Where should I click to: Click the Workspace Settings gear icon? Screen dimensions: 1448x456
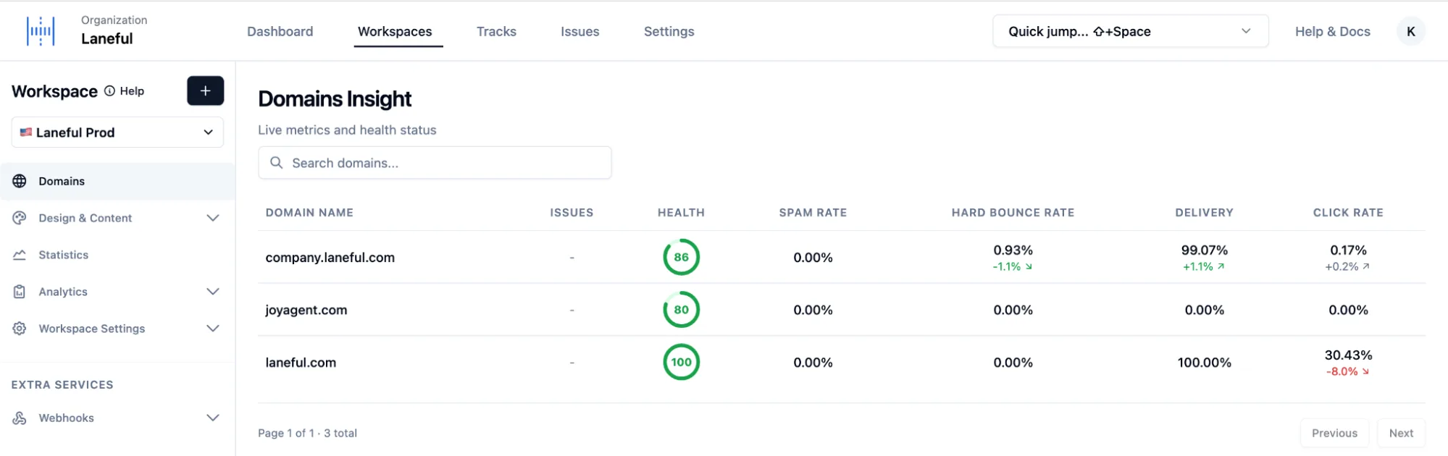pos(20,329)
